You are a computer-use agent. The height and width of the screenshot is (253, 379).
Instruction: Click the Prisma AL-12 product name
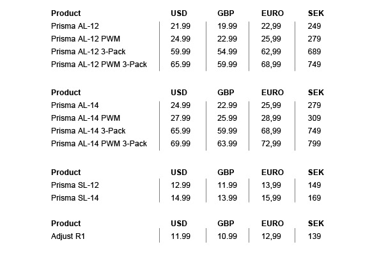[75, 26]
